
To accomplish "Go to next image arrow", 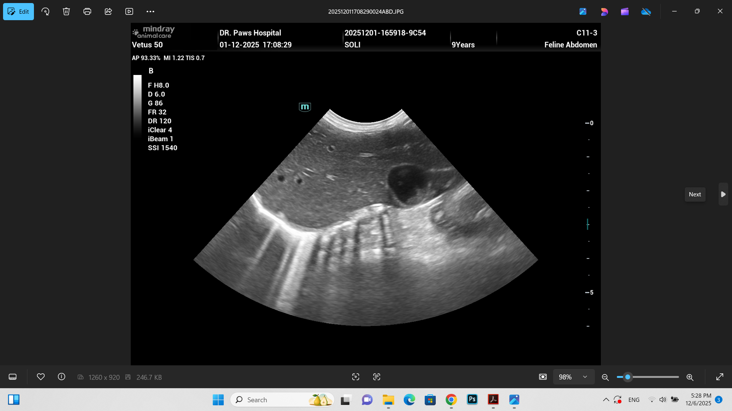I will point(723,194).
